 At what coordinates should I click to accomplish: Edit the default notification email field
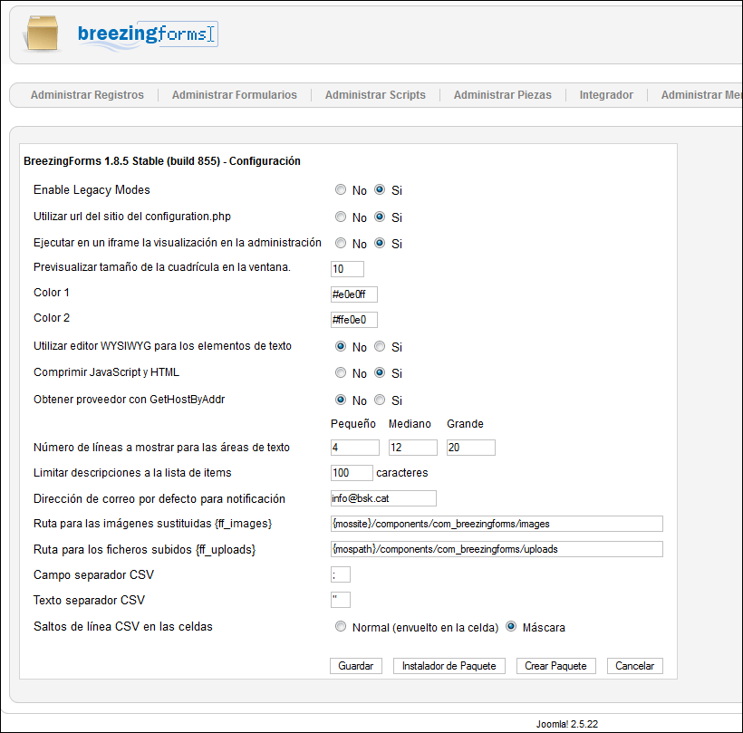pos(383,498)
